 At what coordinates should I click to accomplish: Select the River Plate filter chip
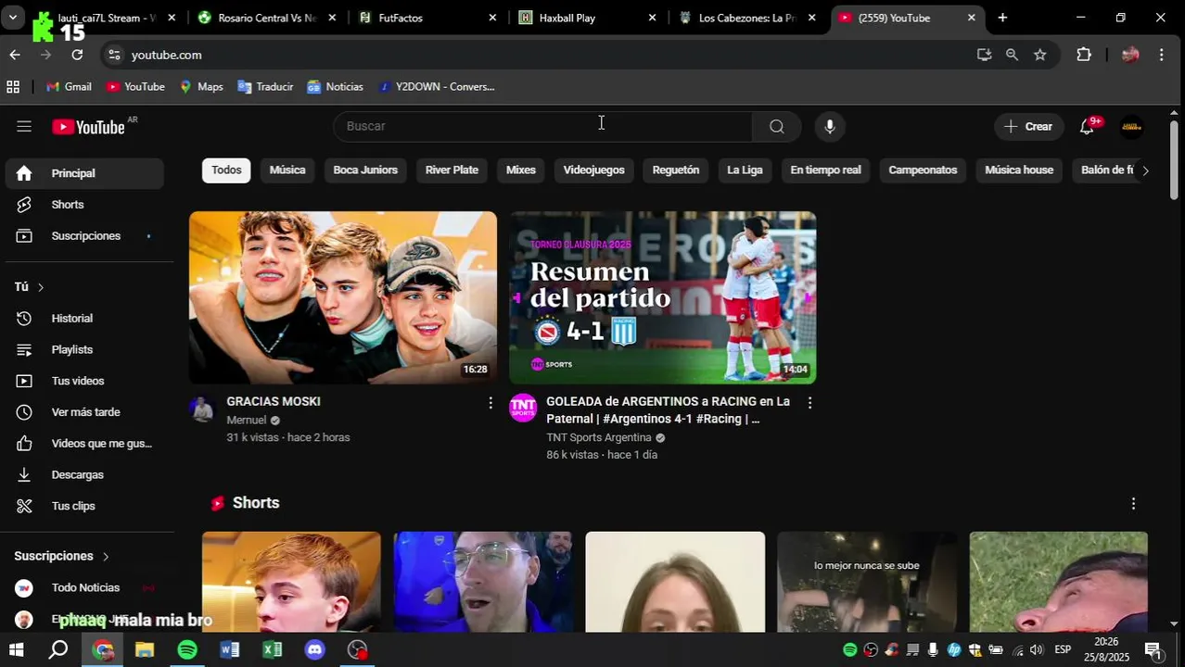click(x=452, y=170)
